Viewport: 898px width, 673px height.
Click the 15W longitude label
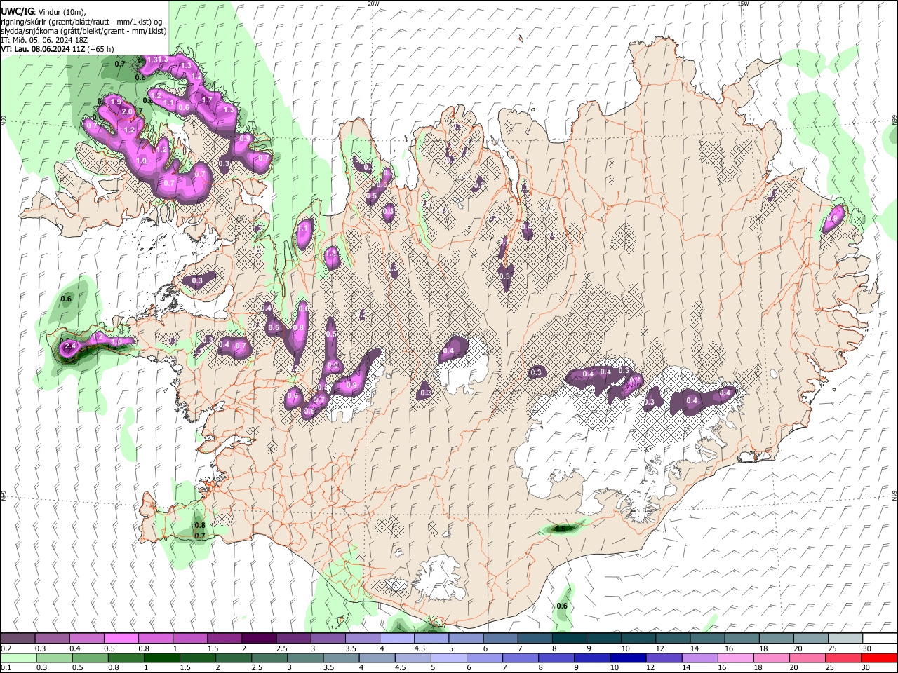[x=743, y=4]
